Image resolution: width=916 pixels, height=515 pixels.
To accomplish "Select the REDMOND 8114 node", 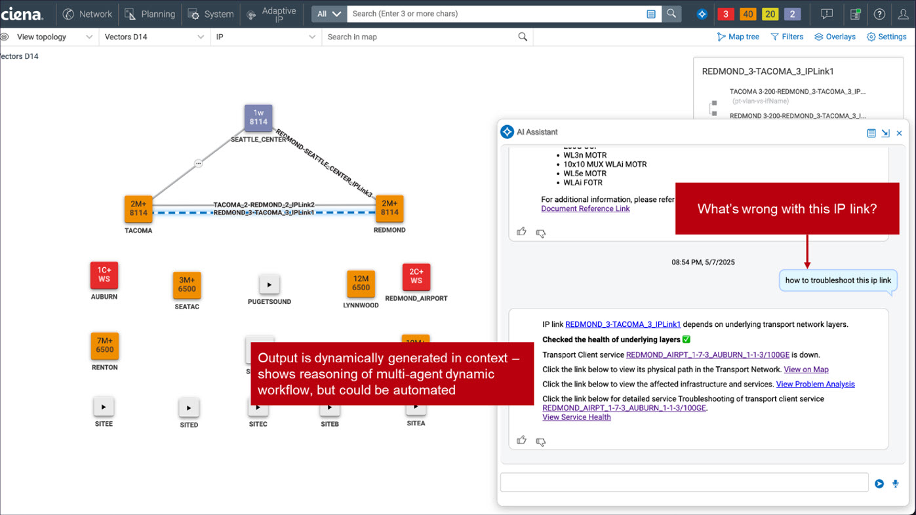I will pos(389,208).
